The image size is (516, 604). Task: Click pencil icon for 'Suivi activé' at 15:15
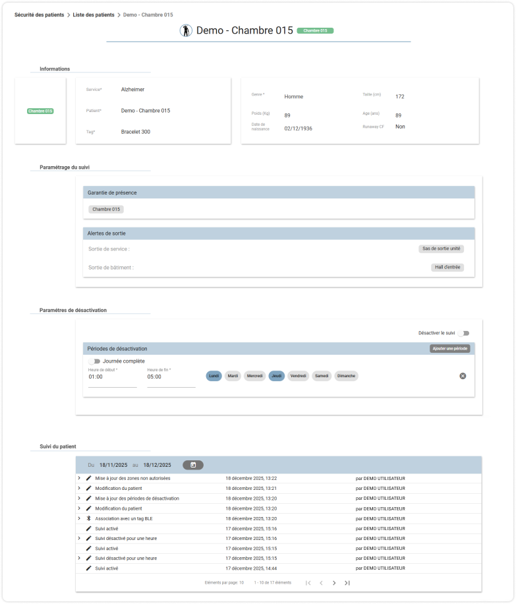click(88, 548)
